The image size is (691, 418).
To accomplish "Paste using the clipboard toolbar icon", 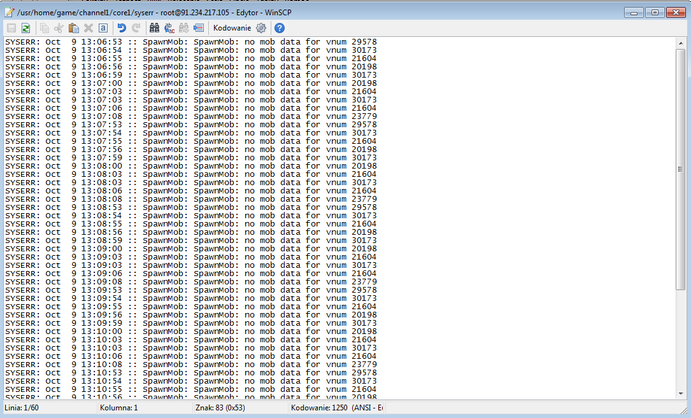I will tap(74, 28).
